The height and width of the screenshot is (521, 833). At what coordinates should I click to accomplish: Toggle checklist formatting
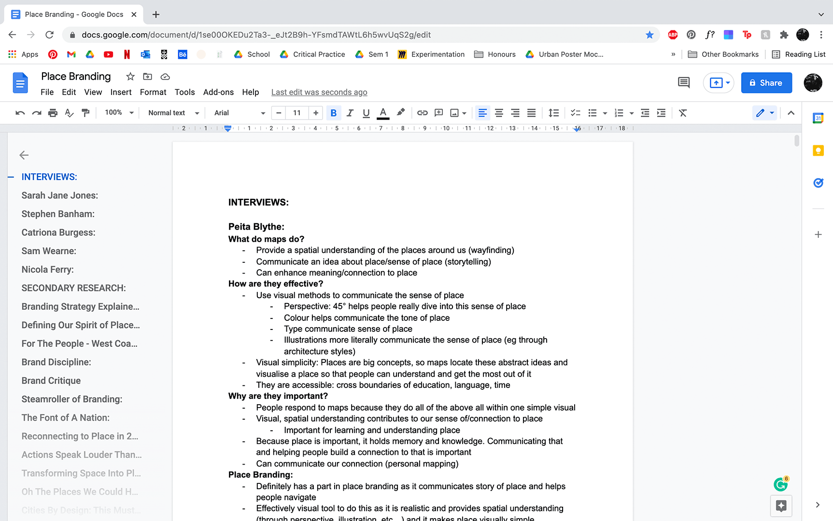[576, 113]
